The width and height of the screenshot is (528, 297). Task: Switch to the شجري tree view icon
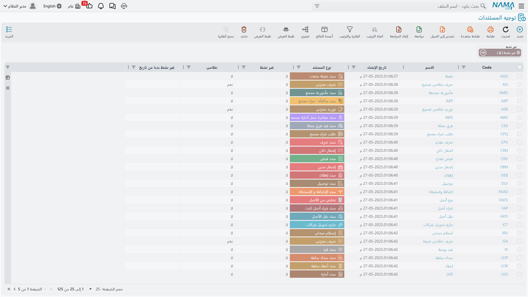tap(305, 30)
